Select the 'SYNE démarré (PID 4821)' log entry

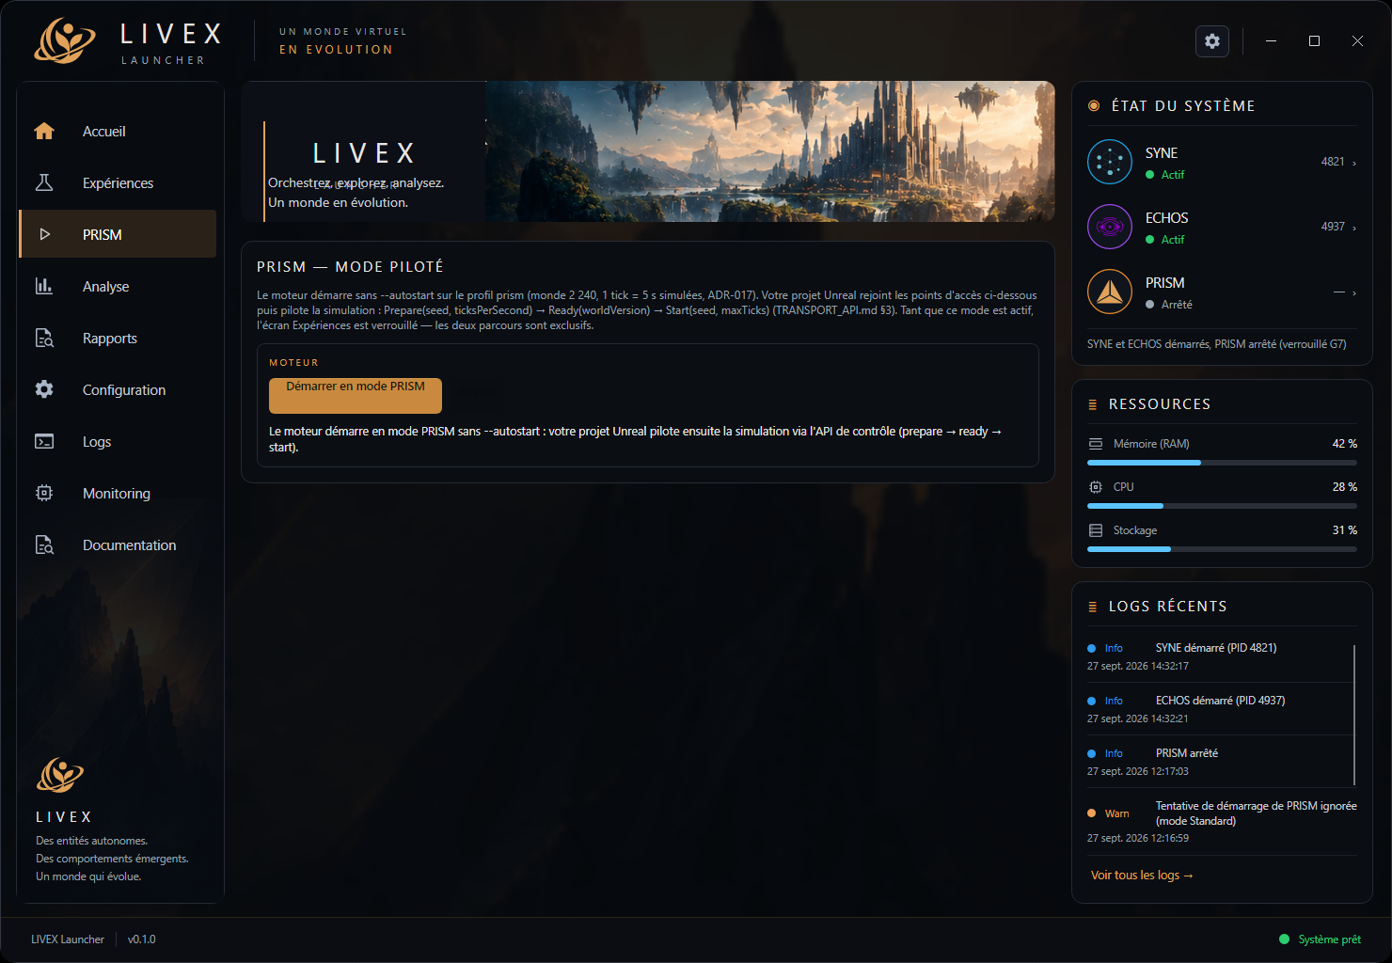click(x=1222, y=656)
